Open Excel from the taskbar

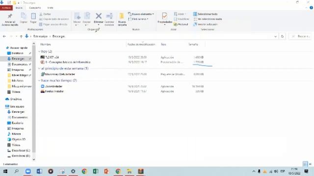click(96, 171)
